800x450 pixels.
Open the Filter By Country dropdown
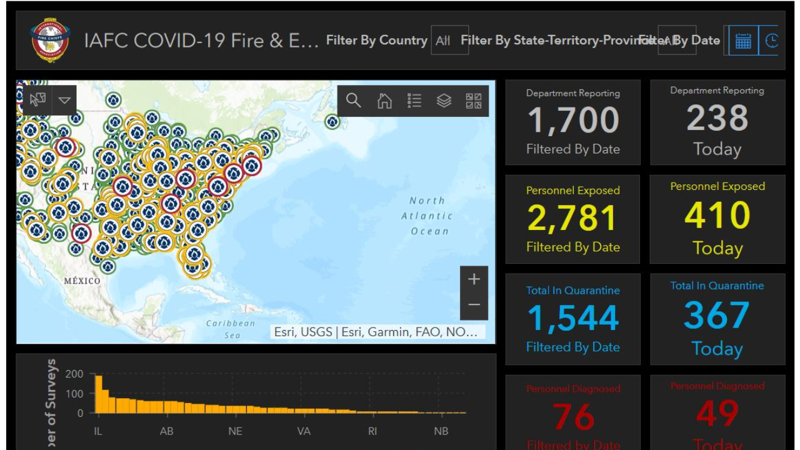(x=449, y=41)
